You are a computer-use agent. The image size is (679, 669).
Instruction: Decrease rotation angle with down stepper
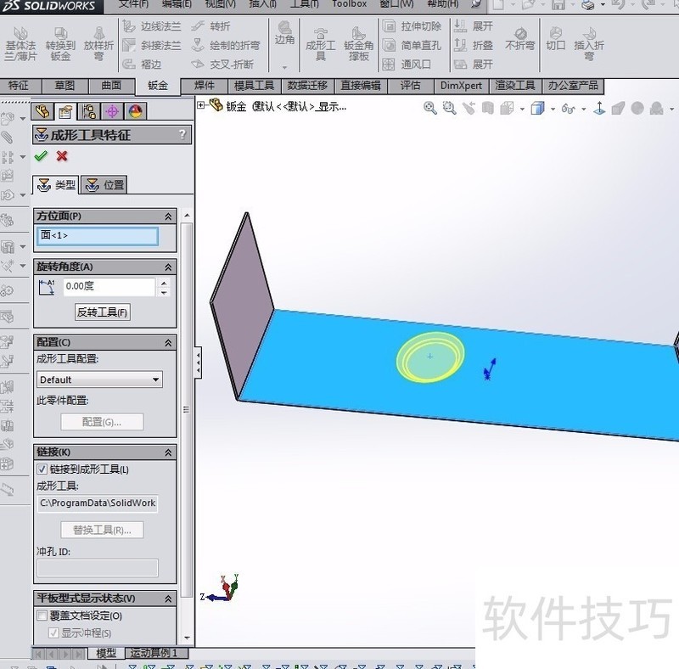tap(164, 292)
